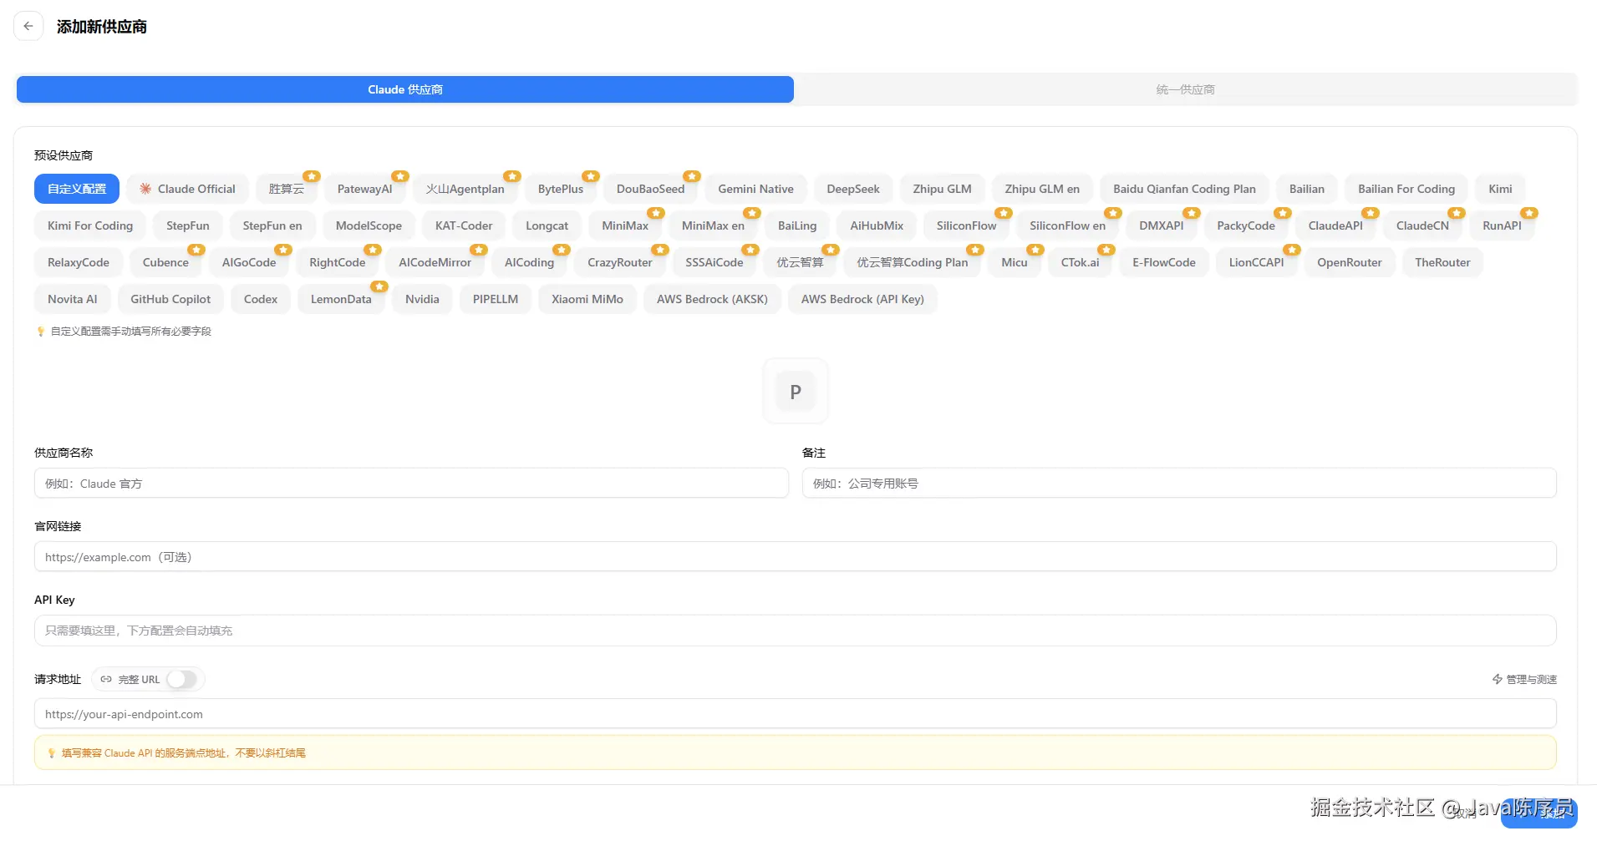The width and height of the screenshot is (1597, 841).
Task: Pick the DMXAPI preset
Action: coord(1162,225)
